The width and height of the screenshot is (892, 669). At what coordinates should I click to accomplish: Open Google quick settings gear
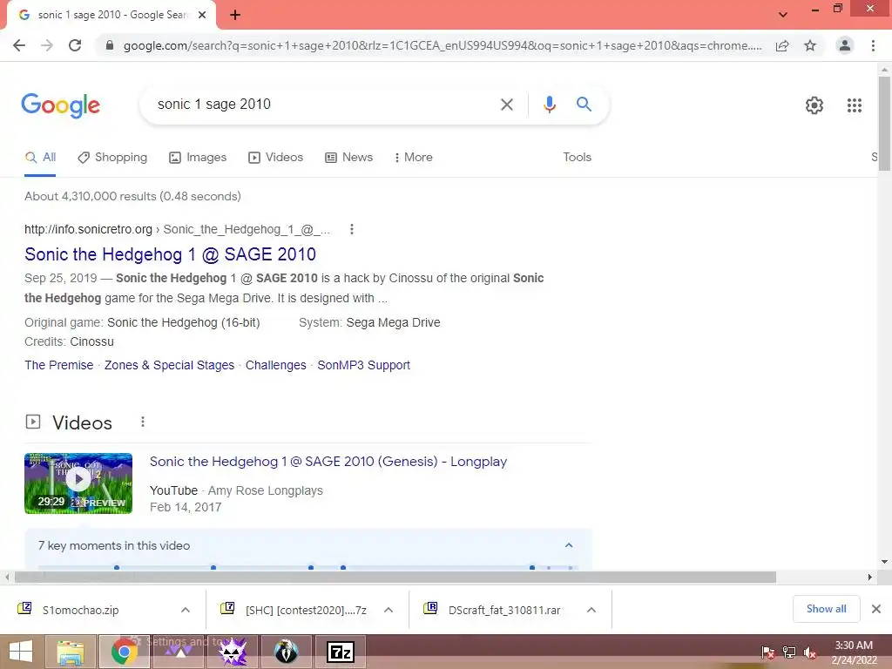[x=814, y=105]
